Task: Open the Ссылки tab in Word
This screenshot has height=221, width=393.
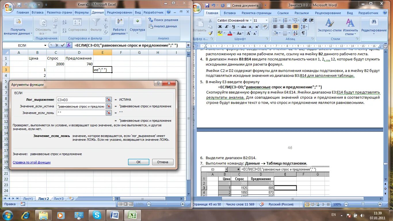Action: [283, 13]
